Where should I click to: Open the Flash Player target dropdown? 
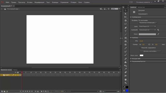[x=147, y=26]
